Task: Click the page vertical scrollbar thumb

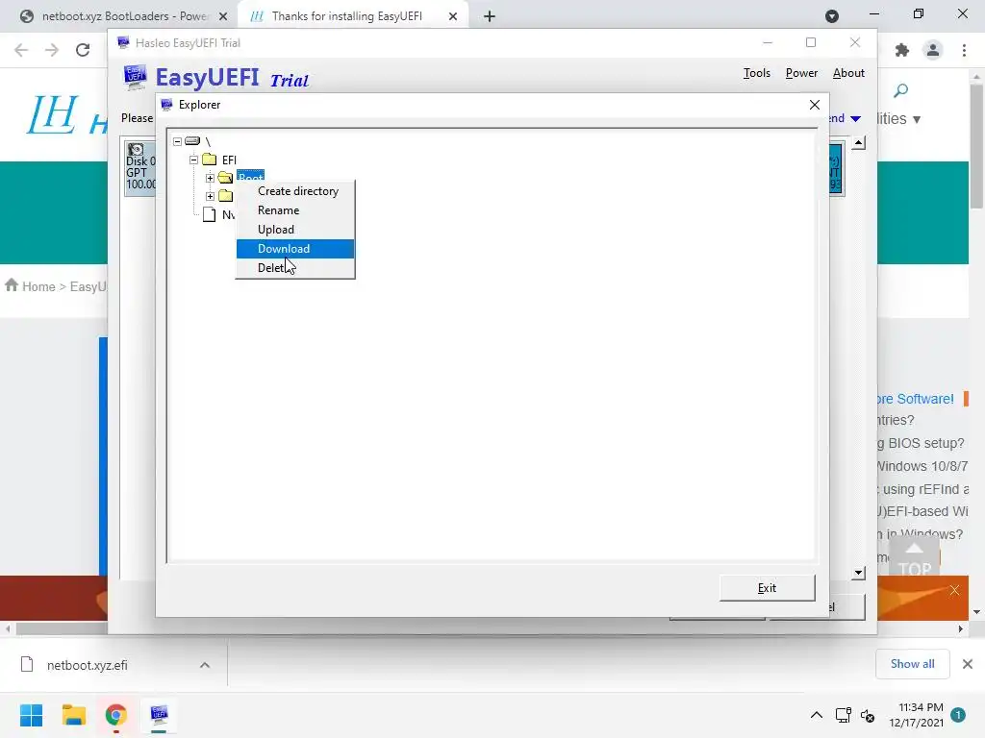Action: pos(976,146)
